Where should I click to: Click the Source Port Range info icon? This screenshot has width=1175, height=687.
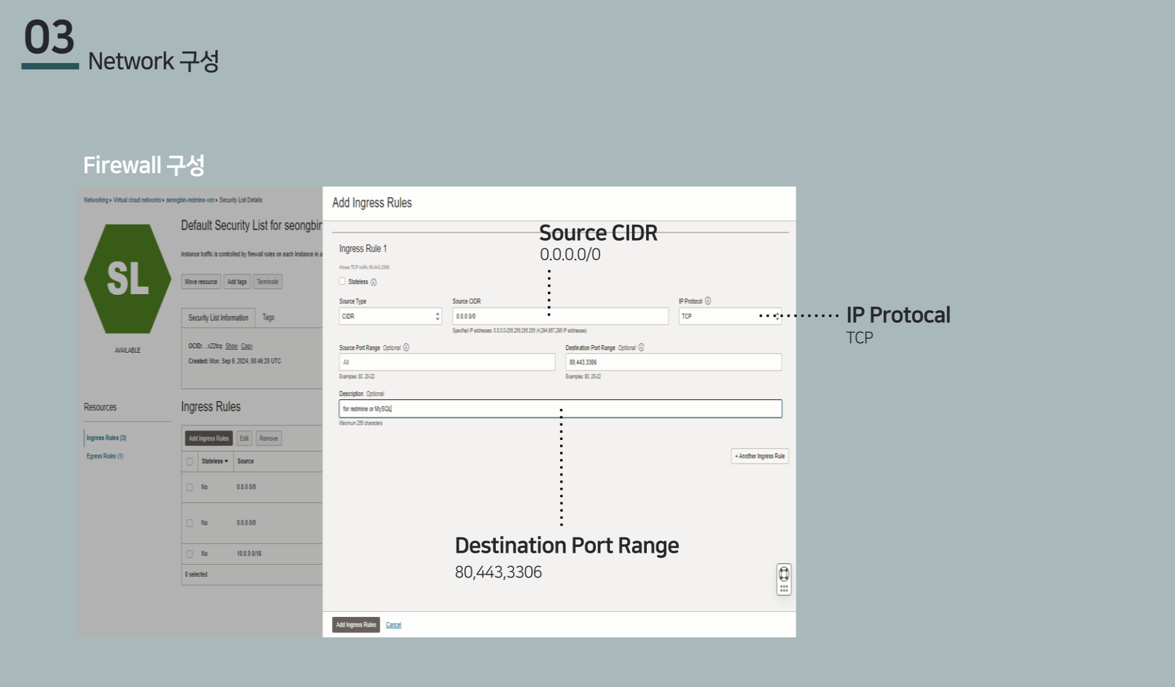click(x=406, y=348)
